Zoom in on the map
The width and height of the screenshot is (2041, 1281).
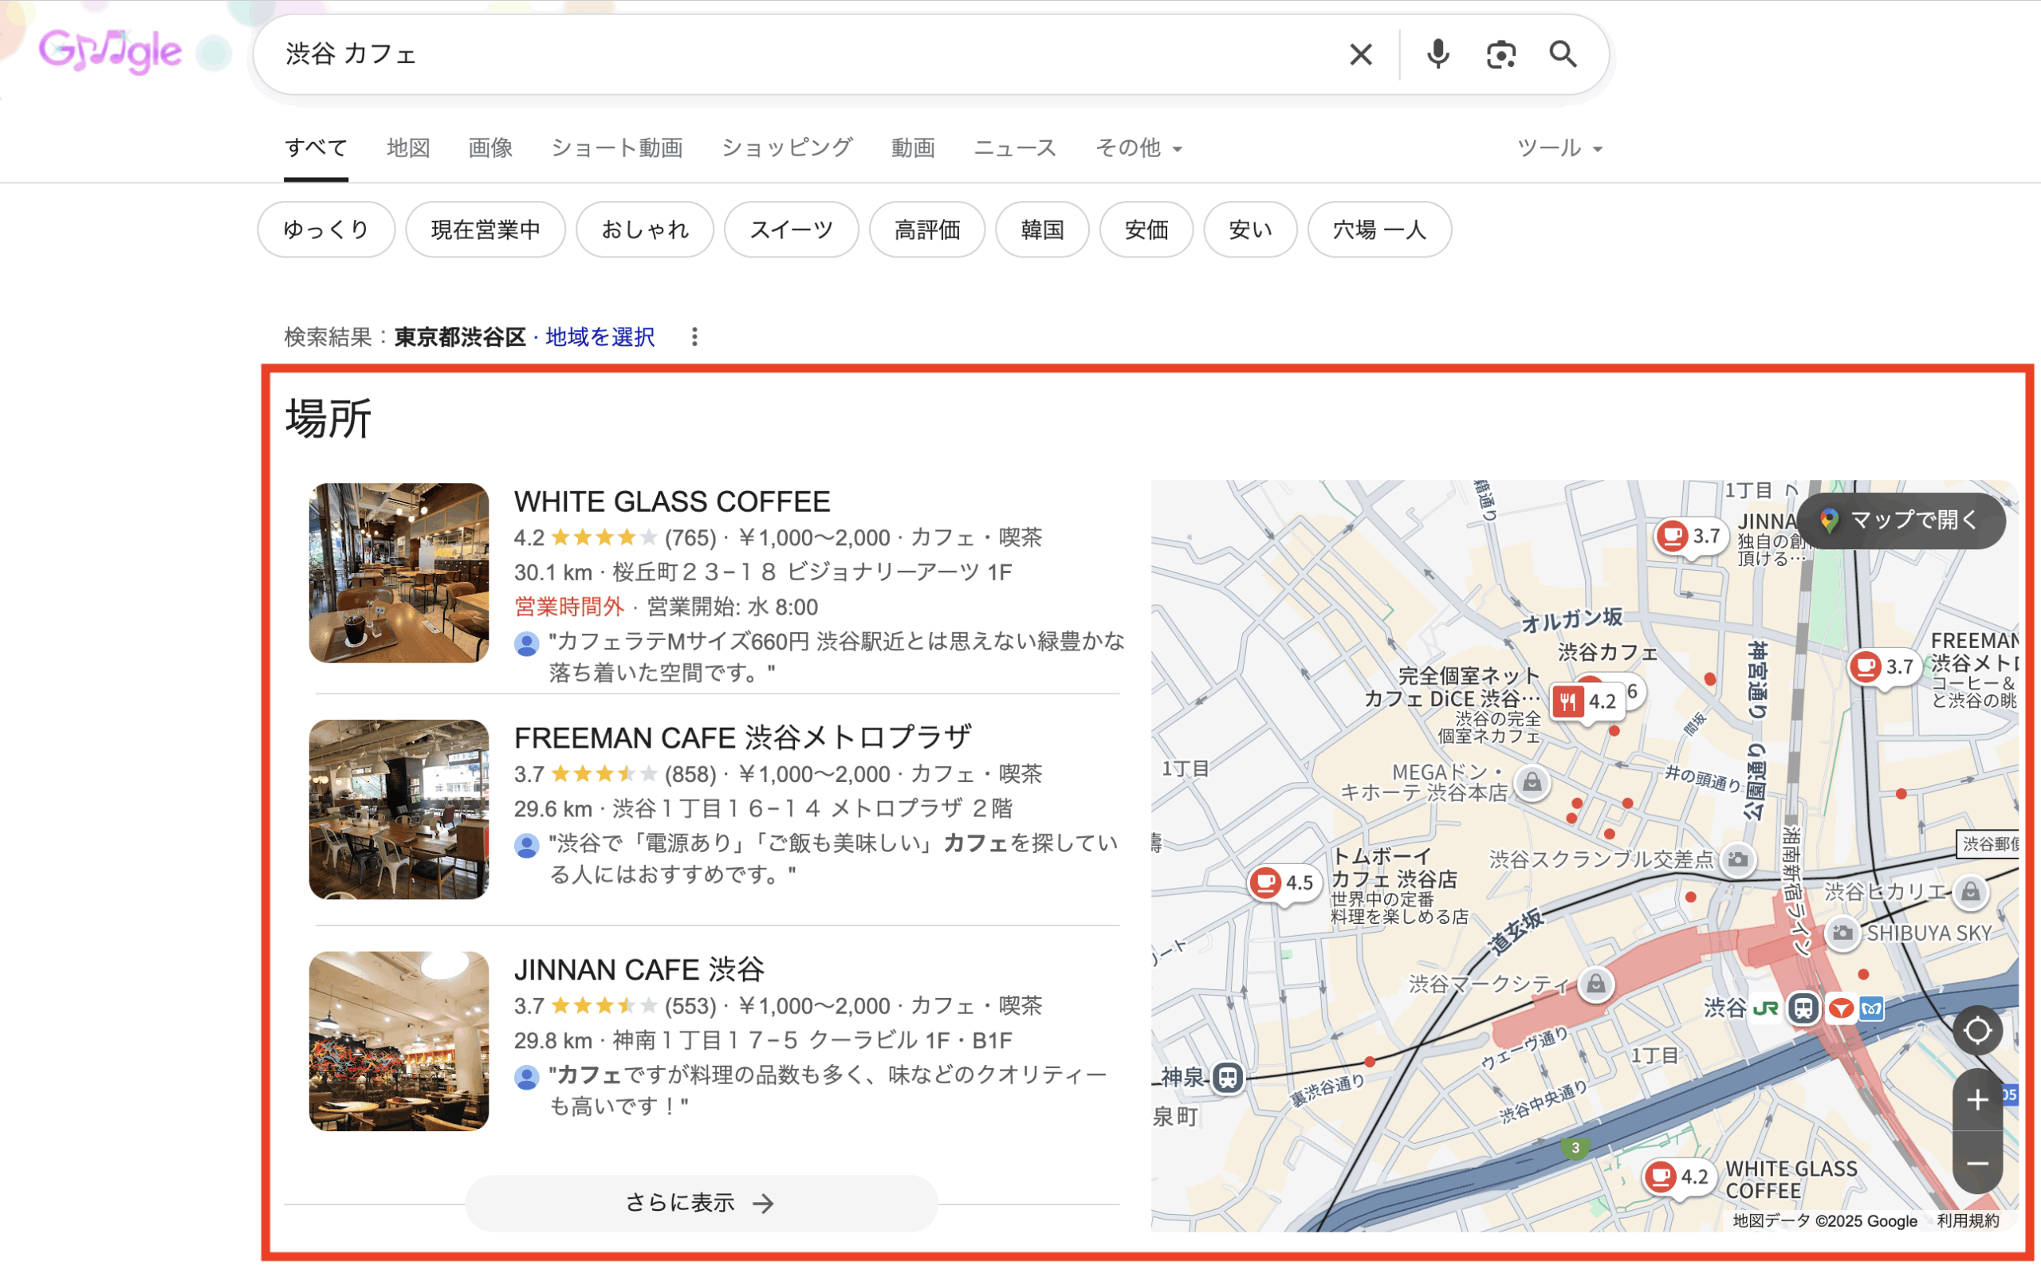1976,1101
